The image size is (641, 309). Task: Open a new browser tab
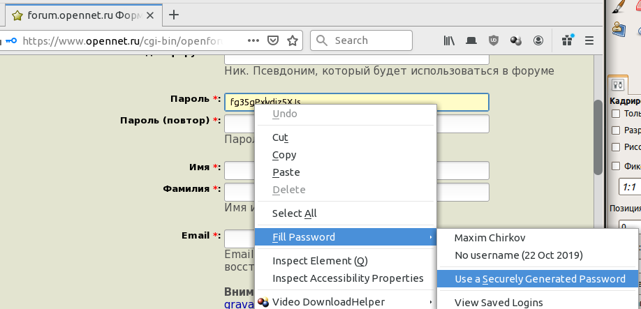(x=174, y=14)
